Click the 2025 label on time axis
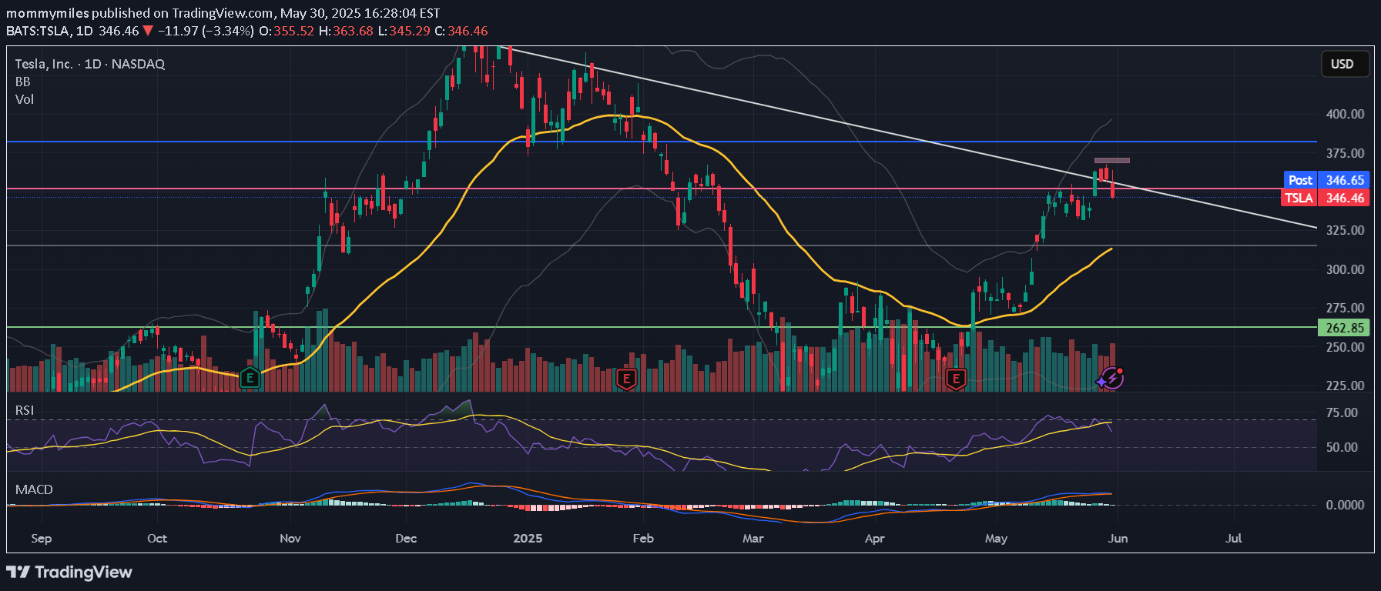The image size is (1381, 591). (528, 538)
